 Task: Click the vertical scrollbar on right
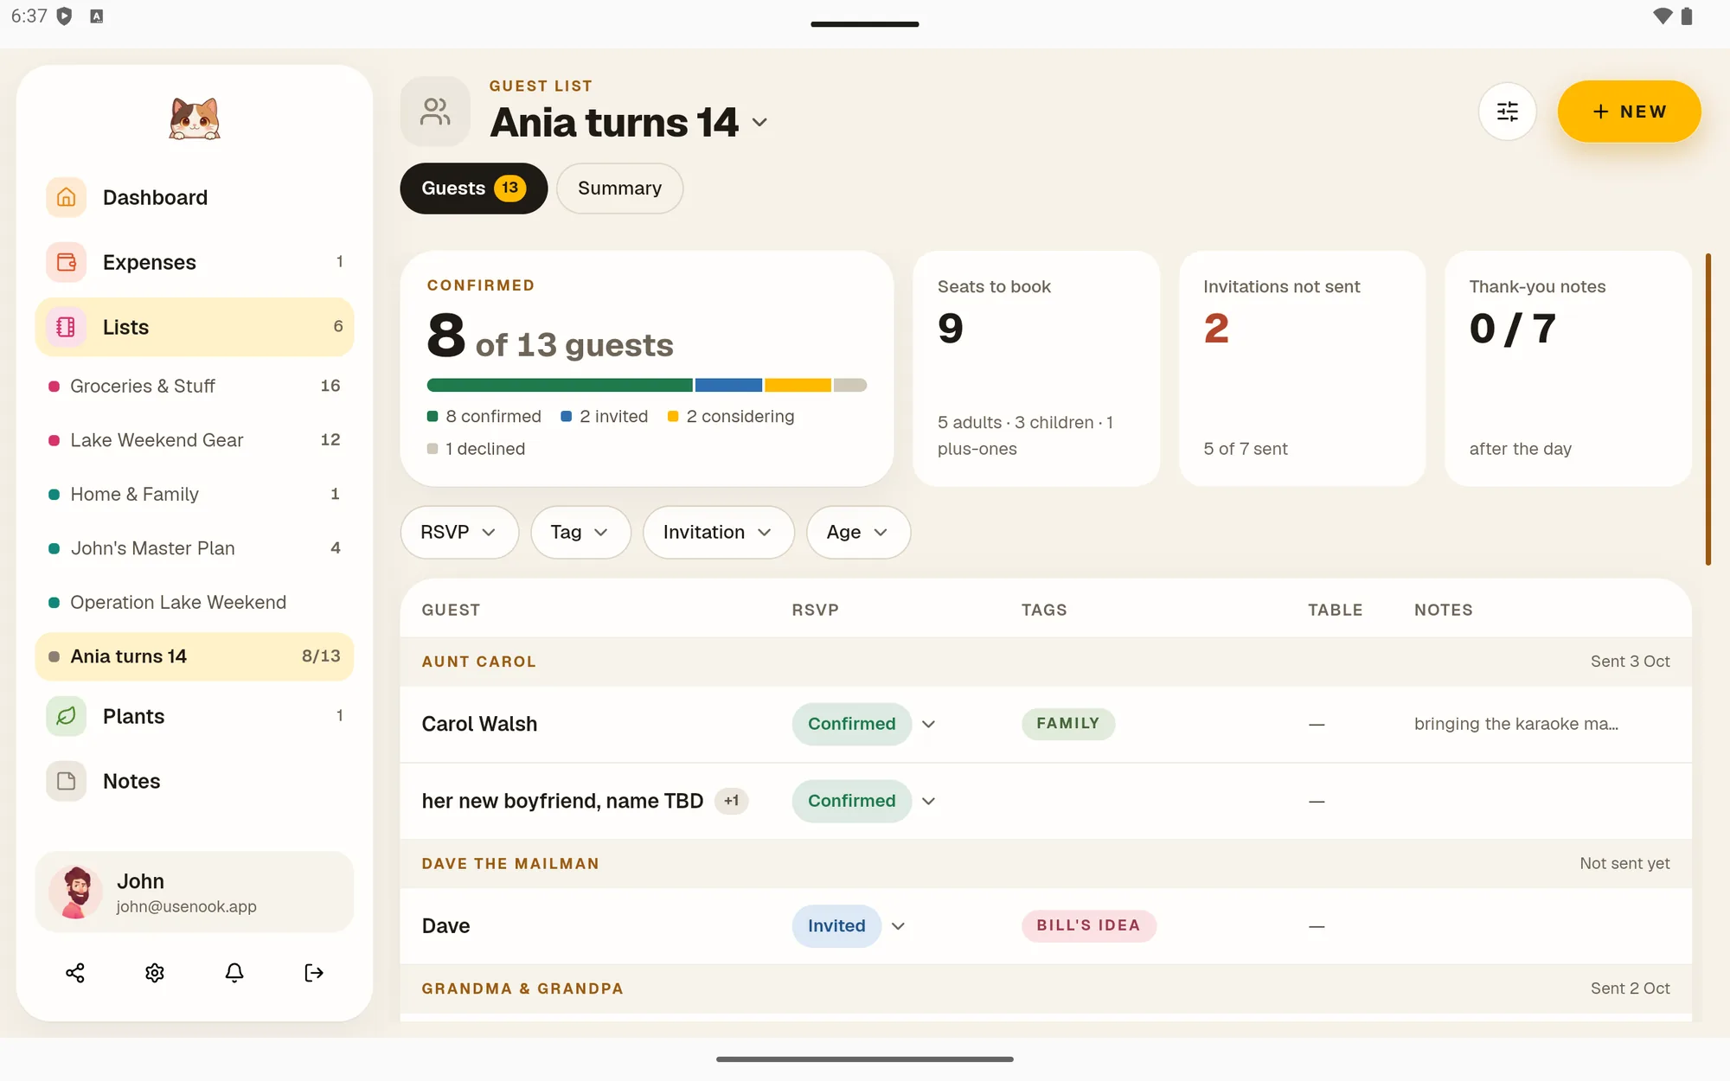(1708, 409)
